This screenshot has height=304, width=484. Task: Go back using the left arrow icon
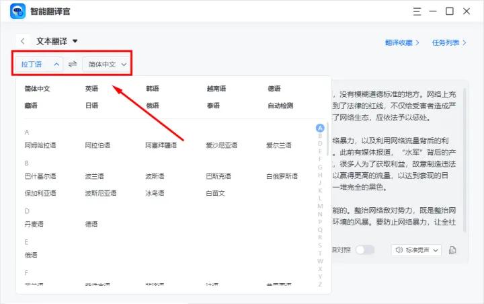pyautogui.click(x=23, y=41)
